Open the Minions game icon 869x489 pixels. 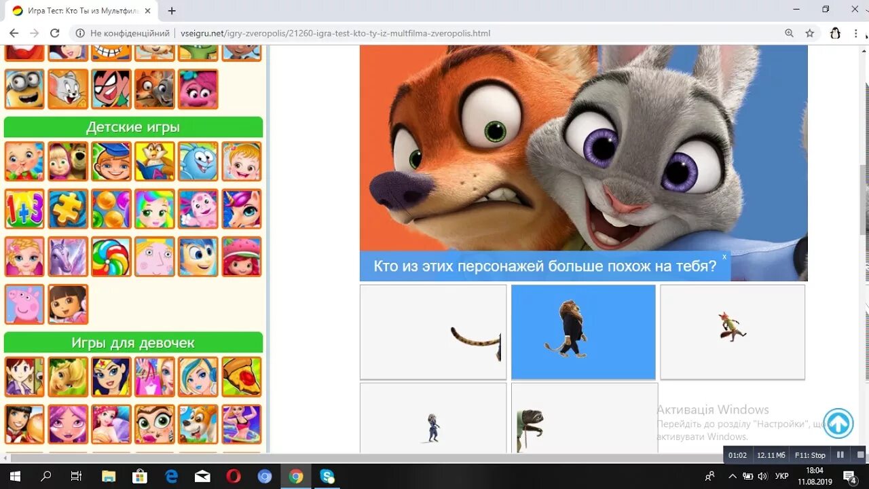[24, 89]
